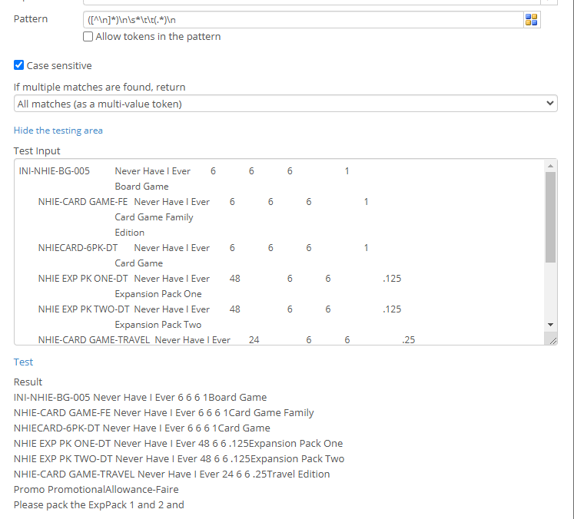Click result line ending '.25Travel Edition'

tap(171, 474)
